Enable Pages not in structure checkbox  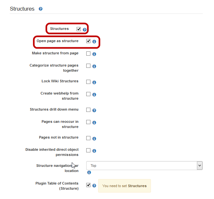click(88, 138)
